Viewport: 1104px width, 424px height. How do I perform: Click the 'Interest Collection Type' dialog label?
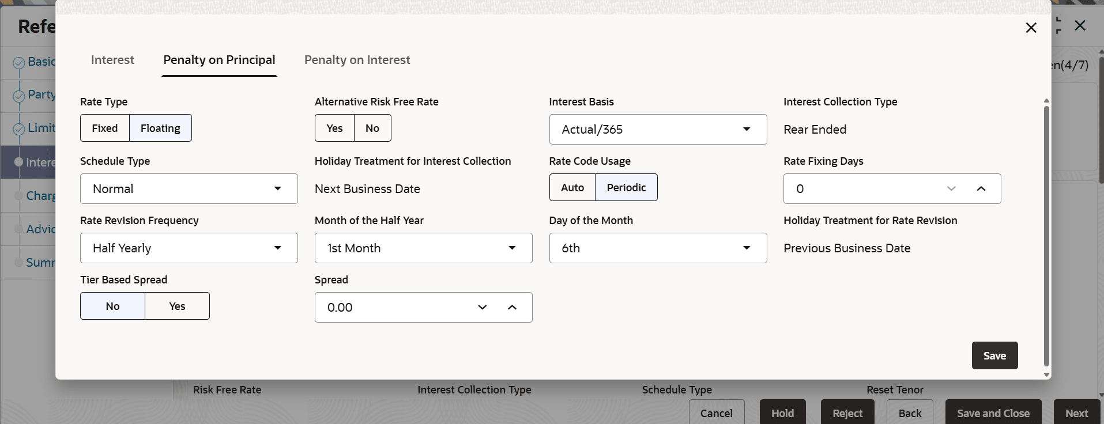840,102
